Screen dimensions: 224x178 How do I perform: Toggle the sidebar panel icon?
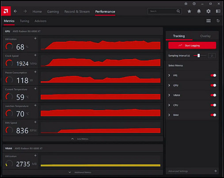point(218,11)
